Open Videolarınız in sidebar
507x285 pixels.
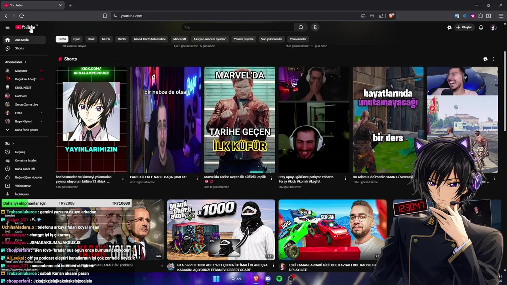tap(23, 186)
